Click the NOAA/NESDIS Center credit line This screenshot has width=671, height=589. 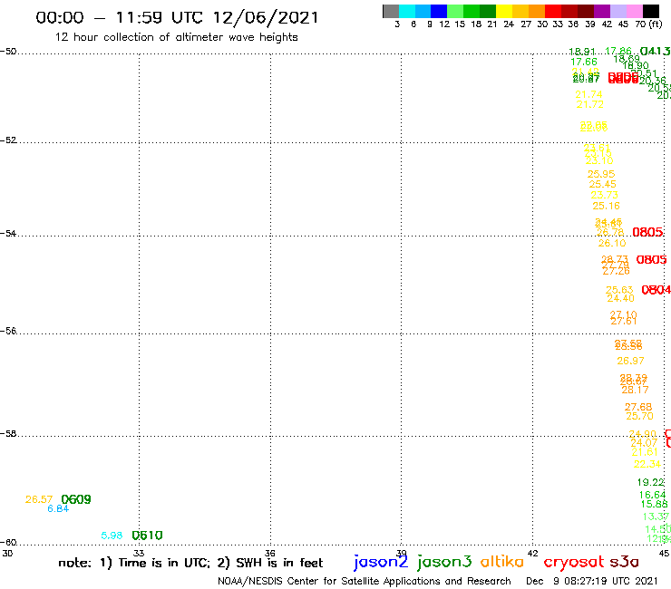pos(365,581)
